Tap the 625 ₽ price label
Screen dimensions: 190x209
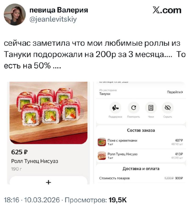(x=19, y=152)
